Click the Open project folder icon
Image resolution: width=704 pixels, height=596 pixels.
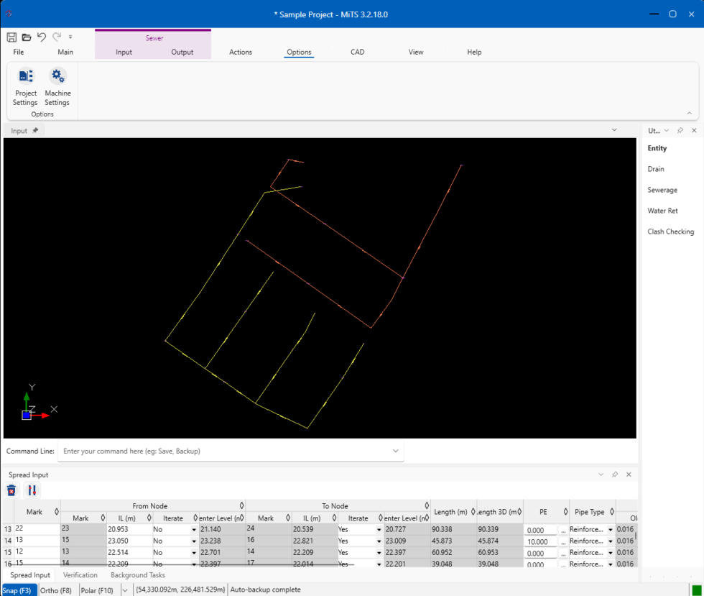(27, 37)
